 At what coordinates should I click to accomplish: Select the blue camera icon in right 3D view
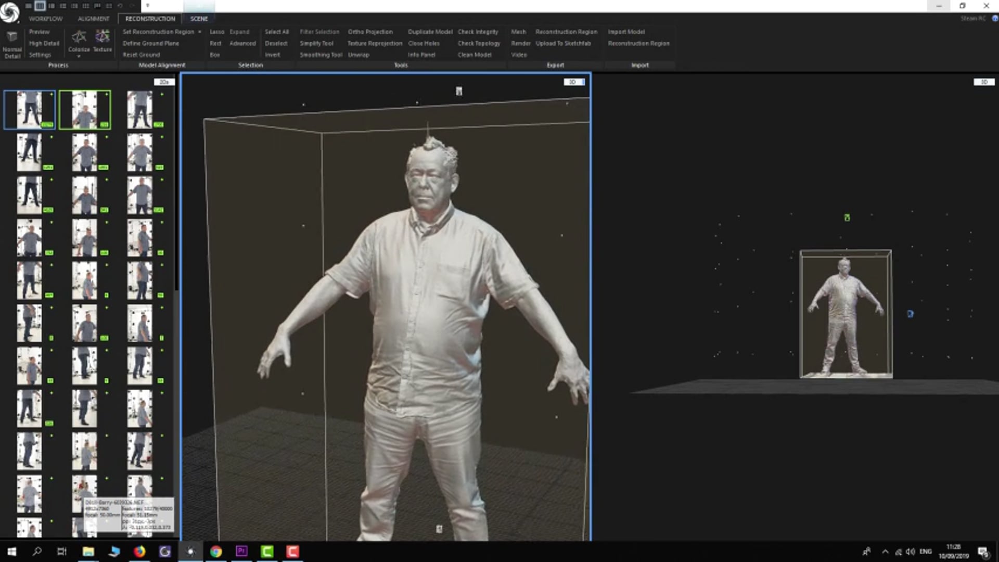(910, 314)
